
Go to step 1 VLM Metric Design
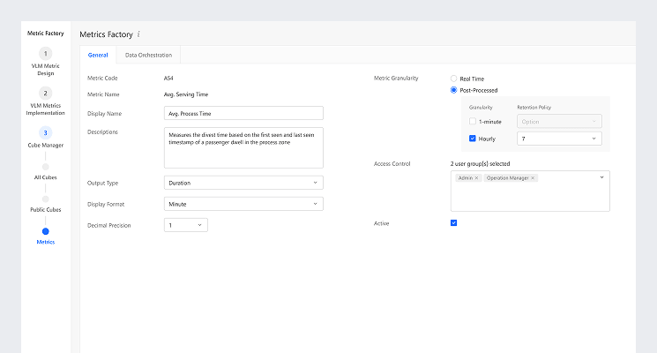pos(46,54)
